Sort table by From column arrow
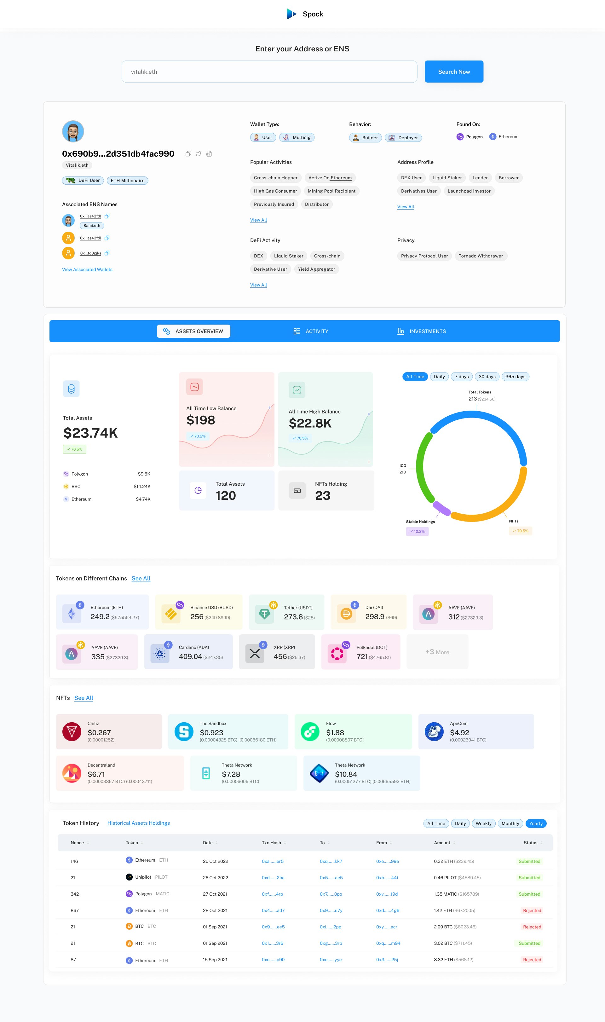Viewport: 605px width, 1022px height. click(391, 843)
